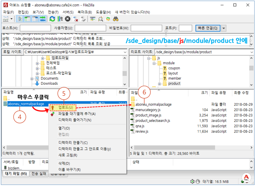
Task: Select the member remote folder
Action: pos(175,78)
